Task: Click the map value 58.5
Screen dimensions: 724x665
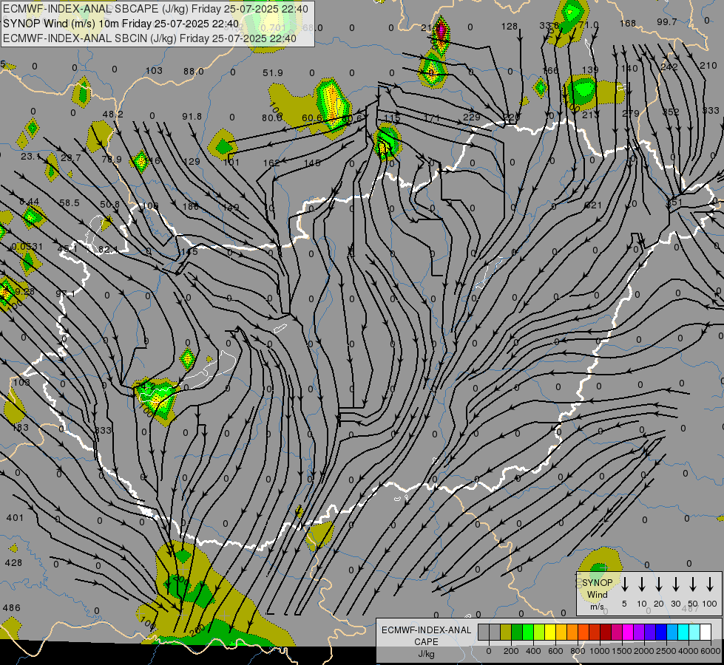Action: pos(70,203)
